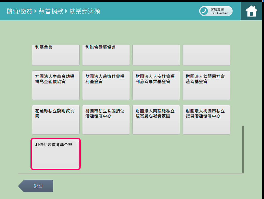Click cut-off tile above 財團法人人安社會福利慈善事業基金會
Viewport: 264px width, 199px height.
(156, 55)
